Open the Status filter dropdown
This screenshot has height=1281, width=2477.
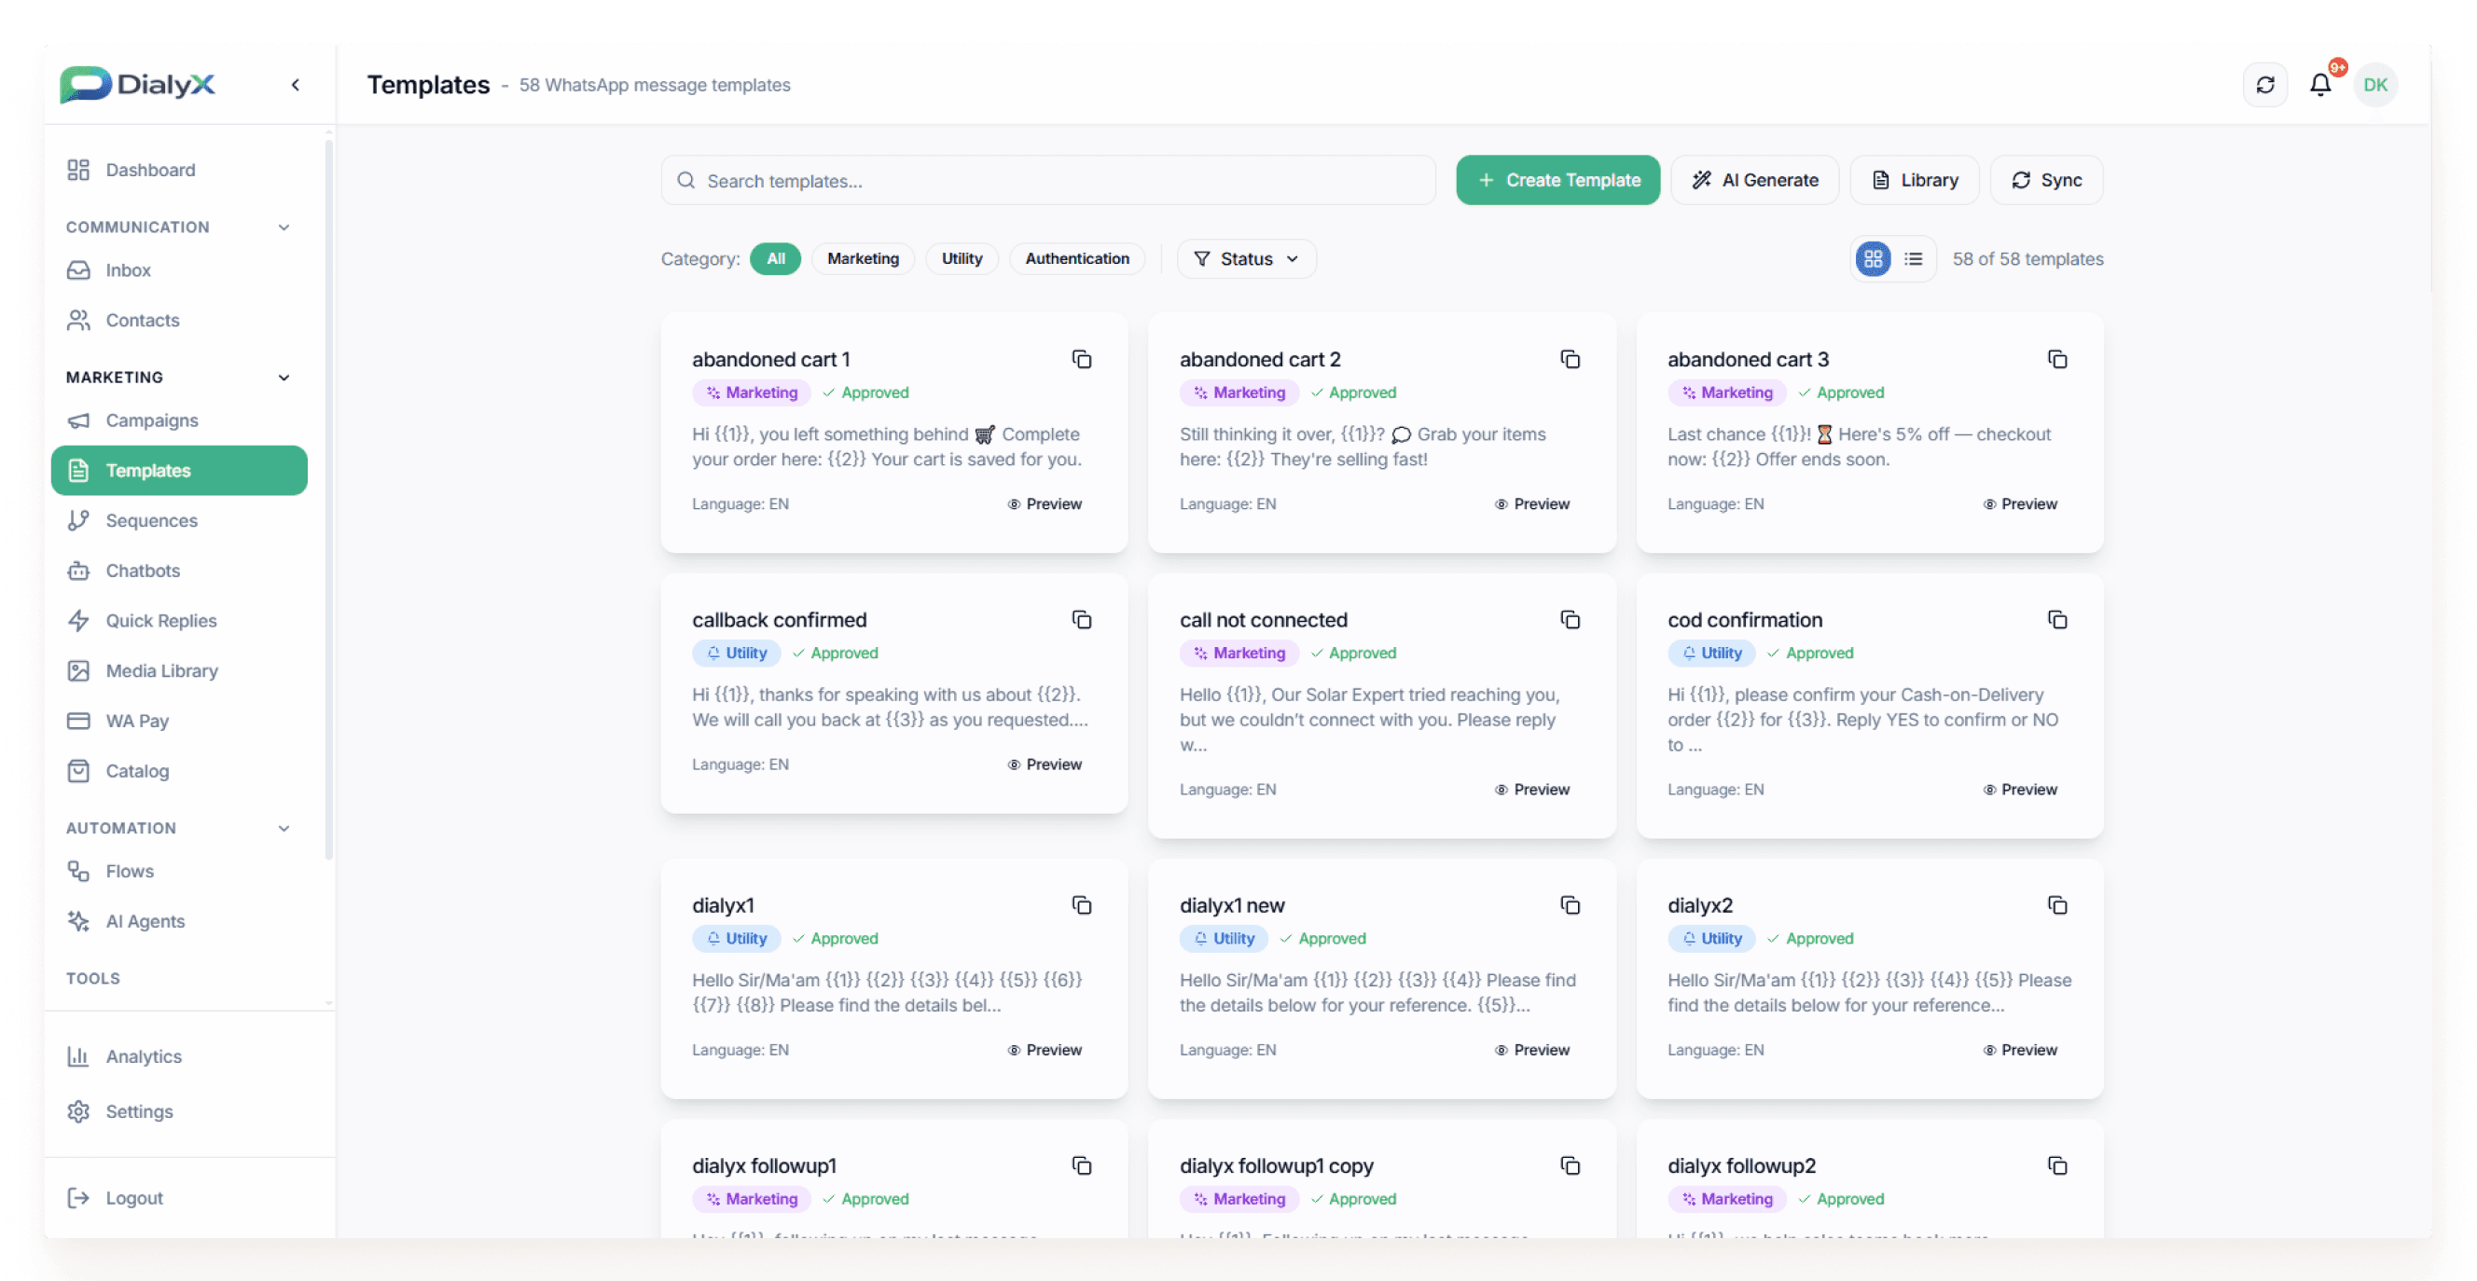(x=1245, y=258)
